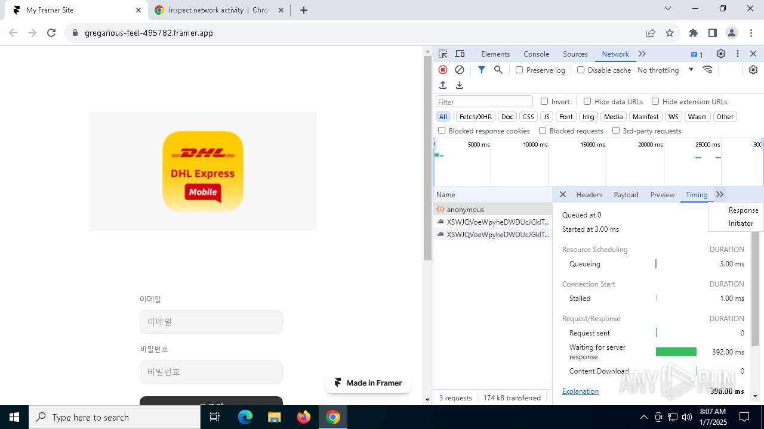Close the request details pane
This screenshot has height=429, width=764.
pos(562,194)
